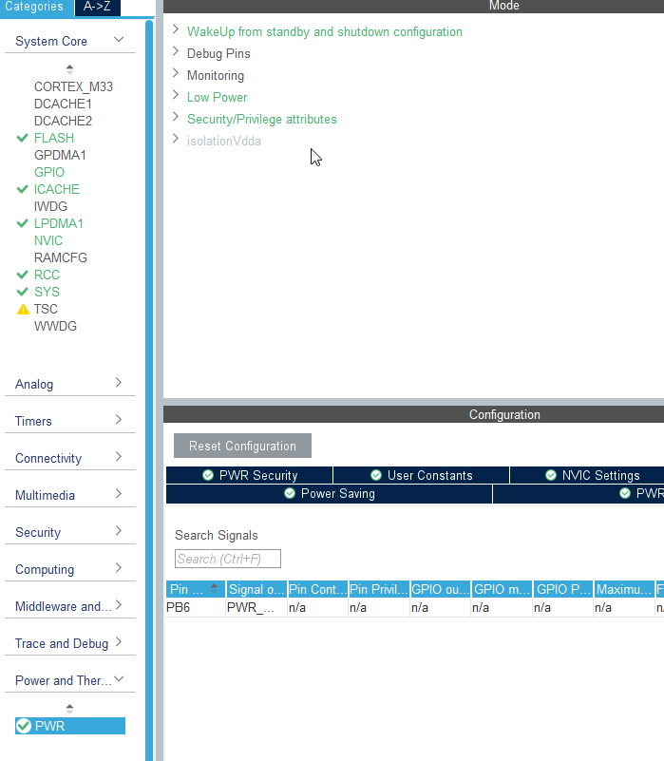Click the green checkmark beside FLASH
This screenshot has height=761, width=664.
[x=23, y=139]
